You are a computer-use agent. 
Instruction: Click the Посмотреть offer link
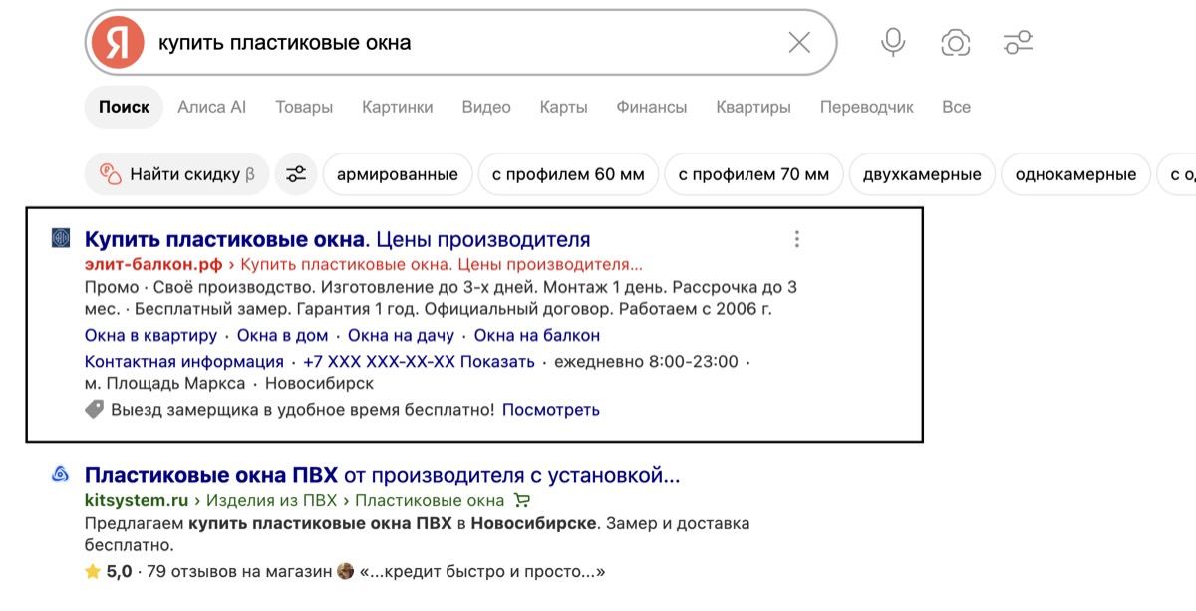551,409
